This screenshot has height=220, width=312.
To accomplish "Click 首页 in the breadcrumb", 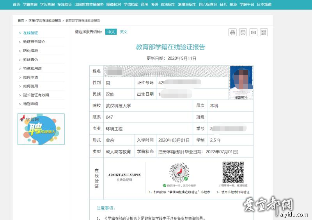I will click(x=21, y=20).
